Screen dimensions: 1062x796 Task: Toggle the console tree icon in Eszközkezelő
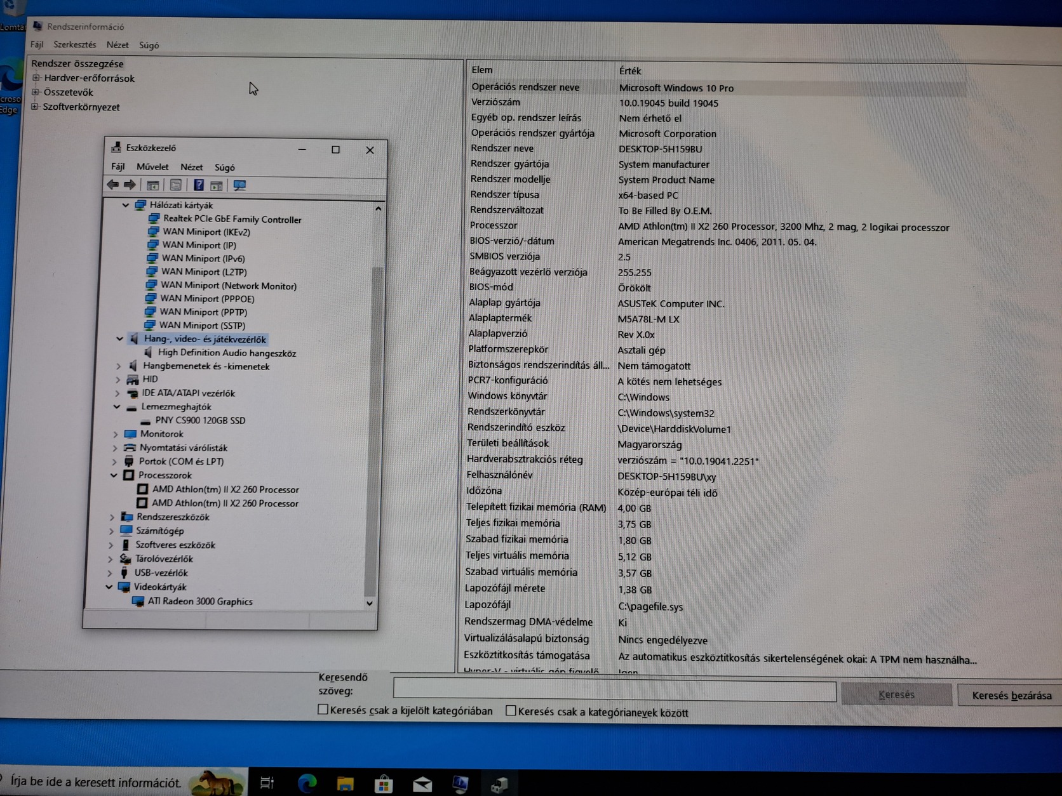pyautogui.click(x=152, y=185)
